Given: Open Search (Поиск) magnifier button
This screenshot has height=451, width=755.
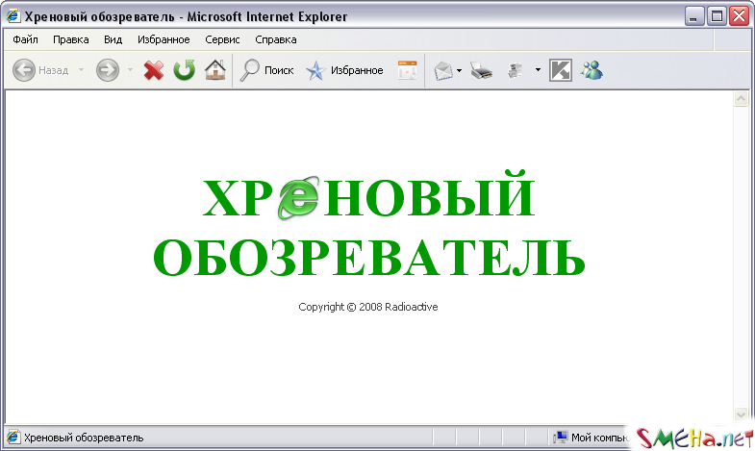Looking at the screenshot, I should click(x=266, y=70).
